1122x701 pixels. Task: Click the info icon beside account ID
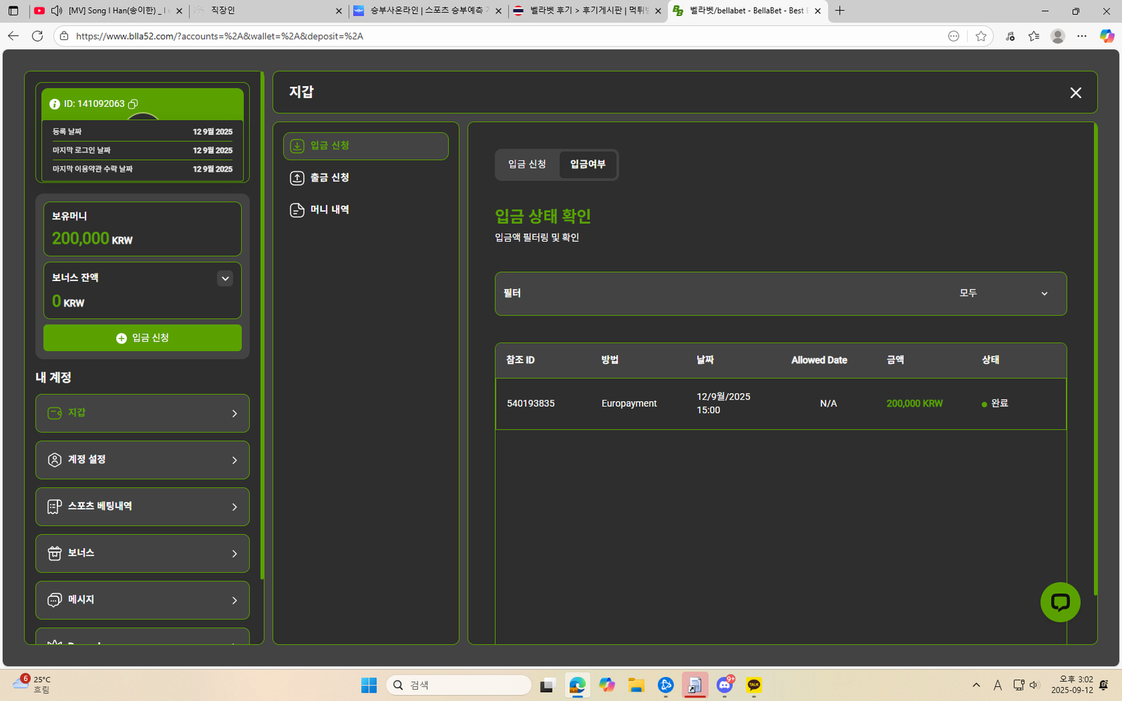(x=55, y=104)
